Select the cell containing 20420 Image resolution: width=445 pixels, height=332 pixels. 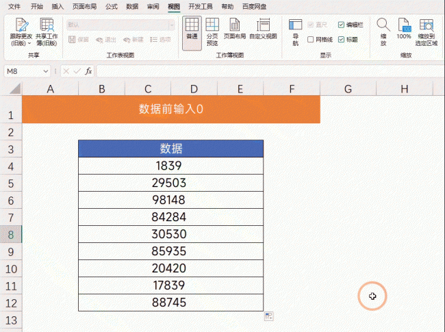click(171, 268)
